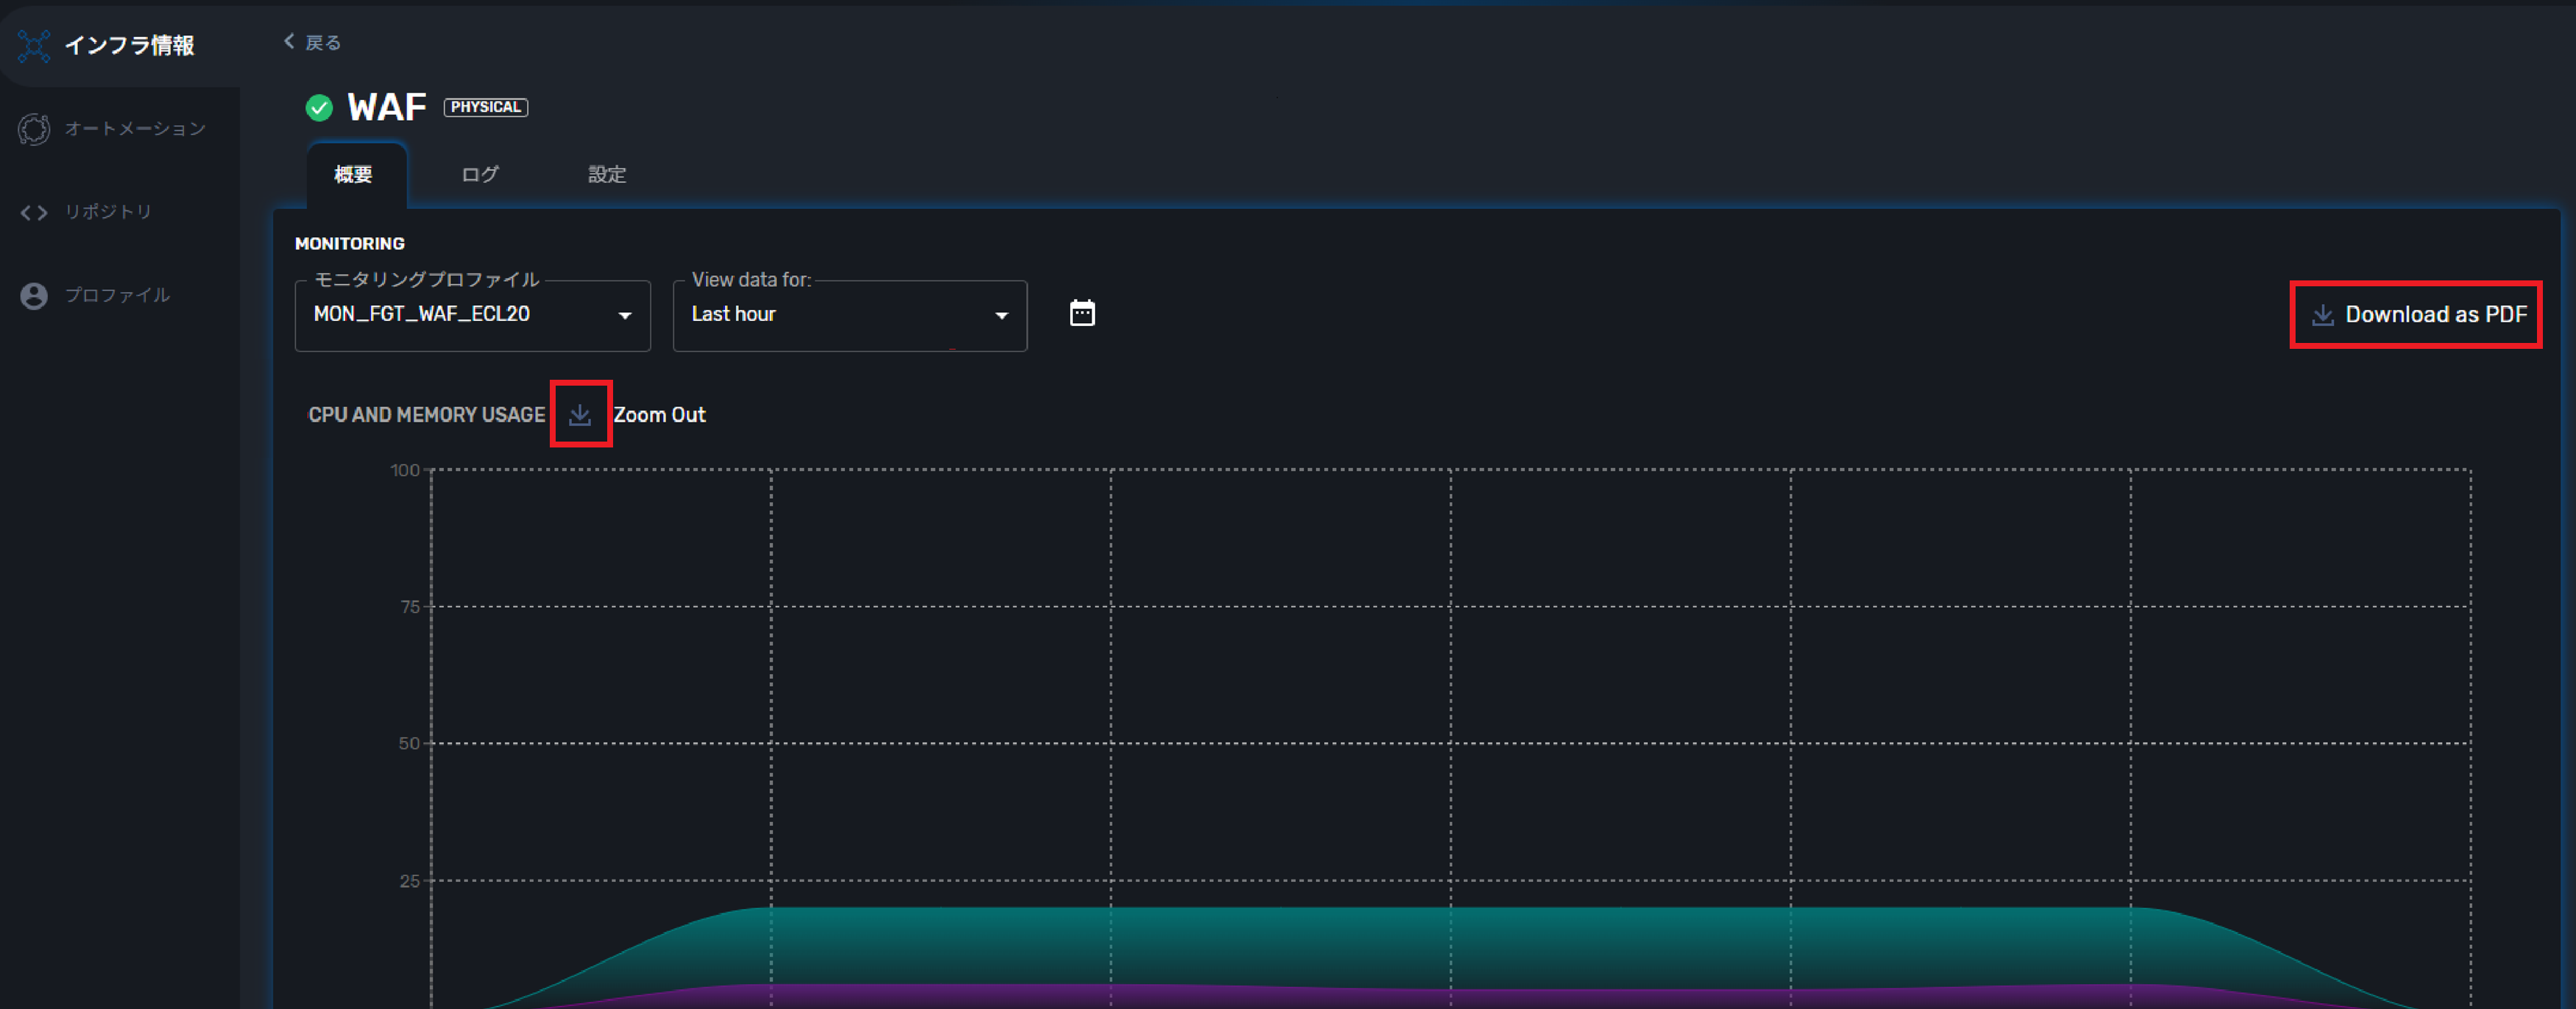Screen dimensions: 2576x1009
Task: Click the teal memory area in chart
Action: 1300,945
